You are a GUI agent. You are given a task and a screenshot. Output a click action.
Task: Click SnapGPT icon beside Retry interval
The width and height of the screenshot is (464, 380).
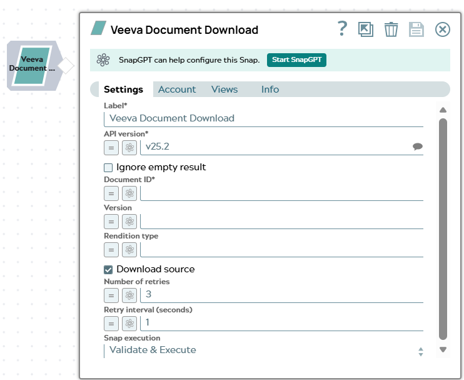coord(129,324)
